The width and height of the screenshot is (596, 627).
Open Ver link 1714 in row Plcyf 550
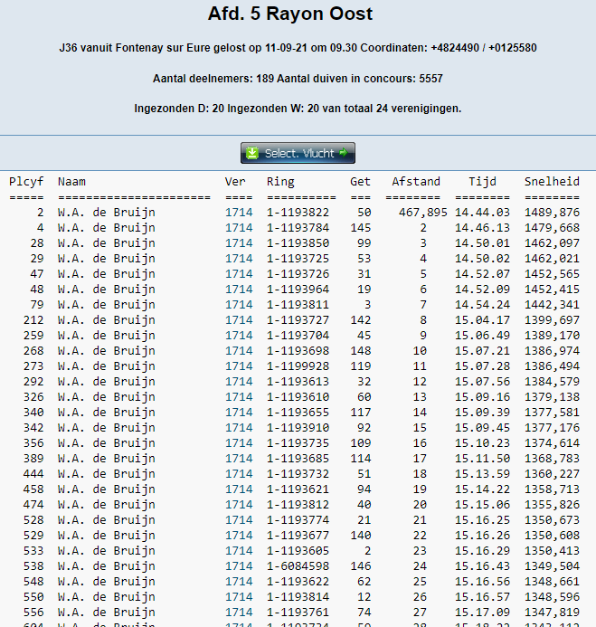pos(239,597)
